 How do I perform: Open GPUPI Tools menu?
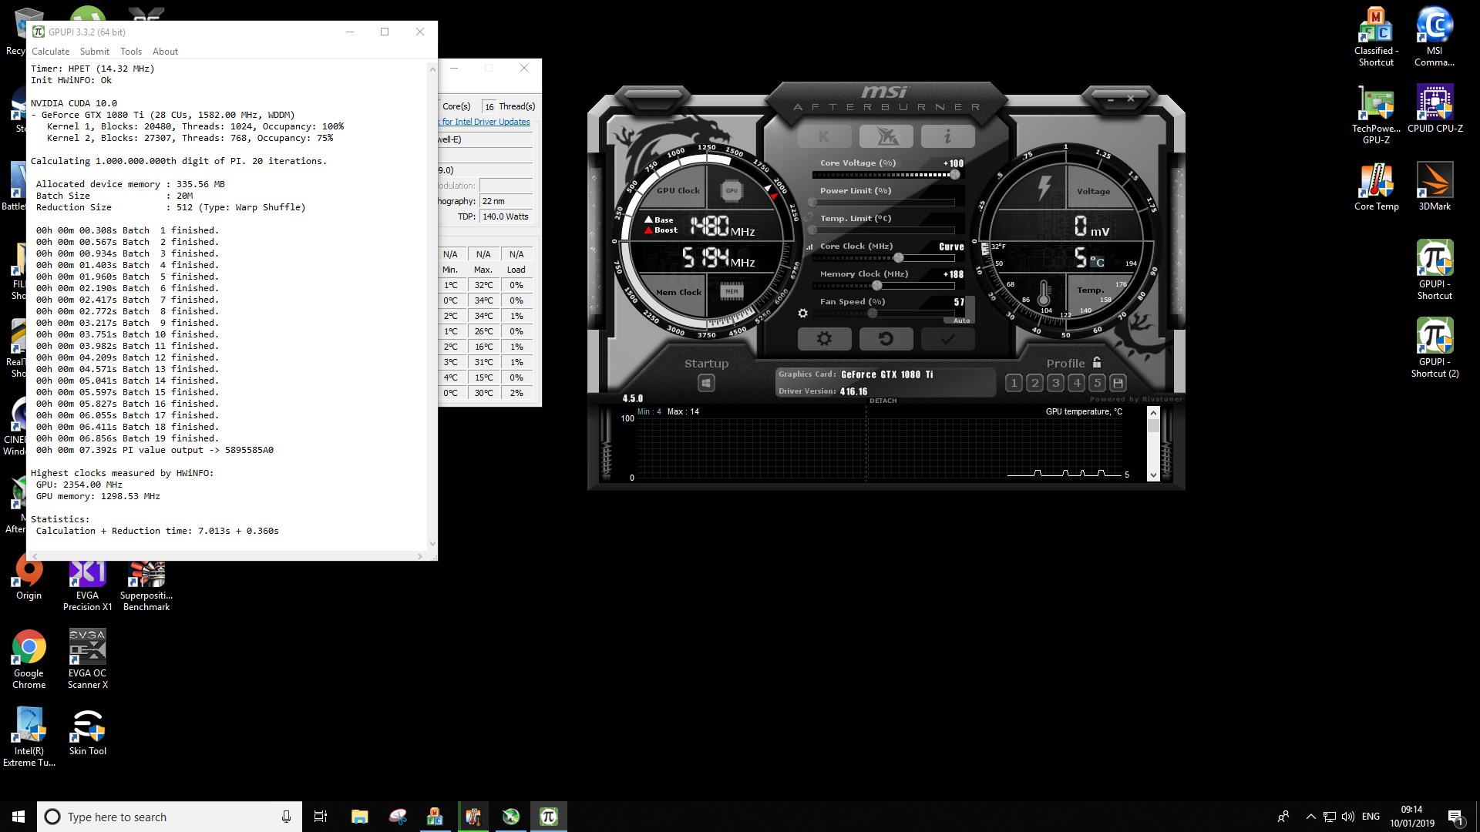click(x=131, y=52)
